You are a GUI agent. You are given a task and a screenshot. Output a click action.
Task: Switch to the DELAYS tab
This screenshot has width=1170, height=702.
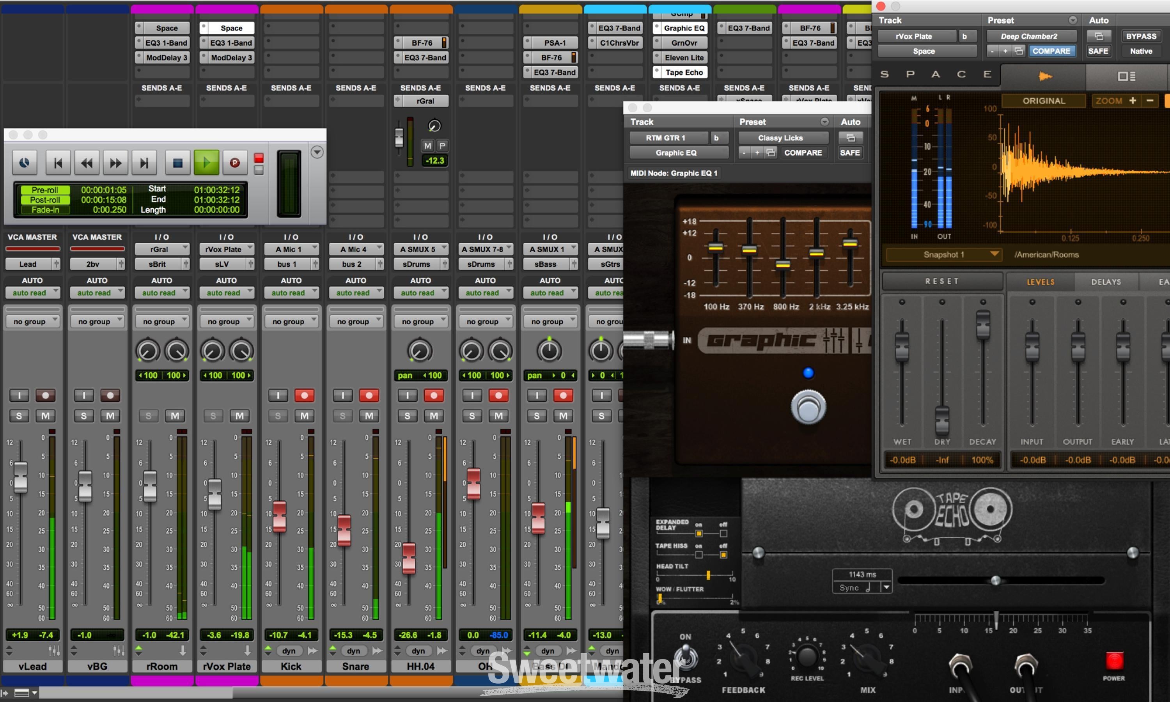1106,282
